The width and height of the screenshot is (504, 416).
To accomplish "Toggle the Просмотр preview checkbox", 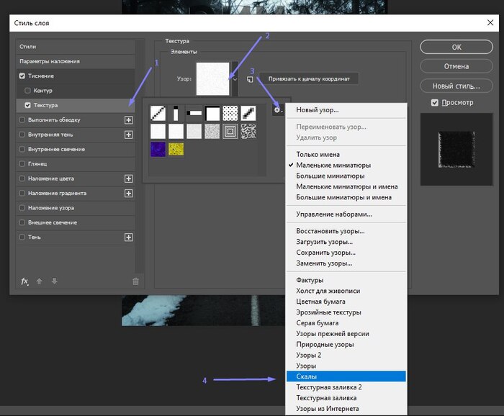I will [434, 103].
